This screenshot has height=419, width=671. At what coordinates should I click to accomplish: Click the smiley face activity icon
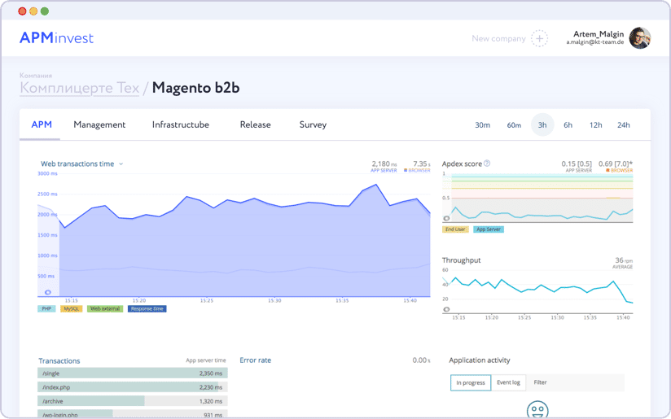(537, 410)
